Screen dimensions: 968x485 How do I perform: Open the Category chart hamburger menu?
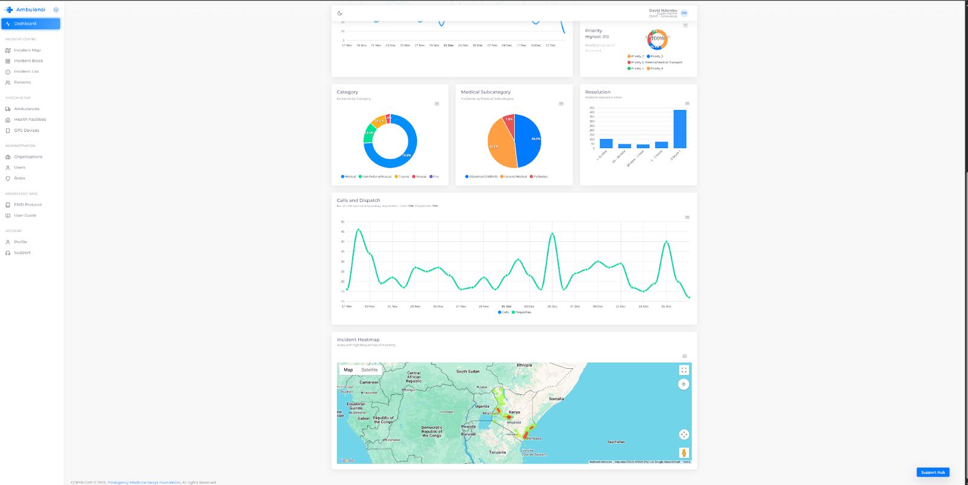437,104
